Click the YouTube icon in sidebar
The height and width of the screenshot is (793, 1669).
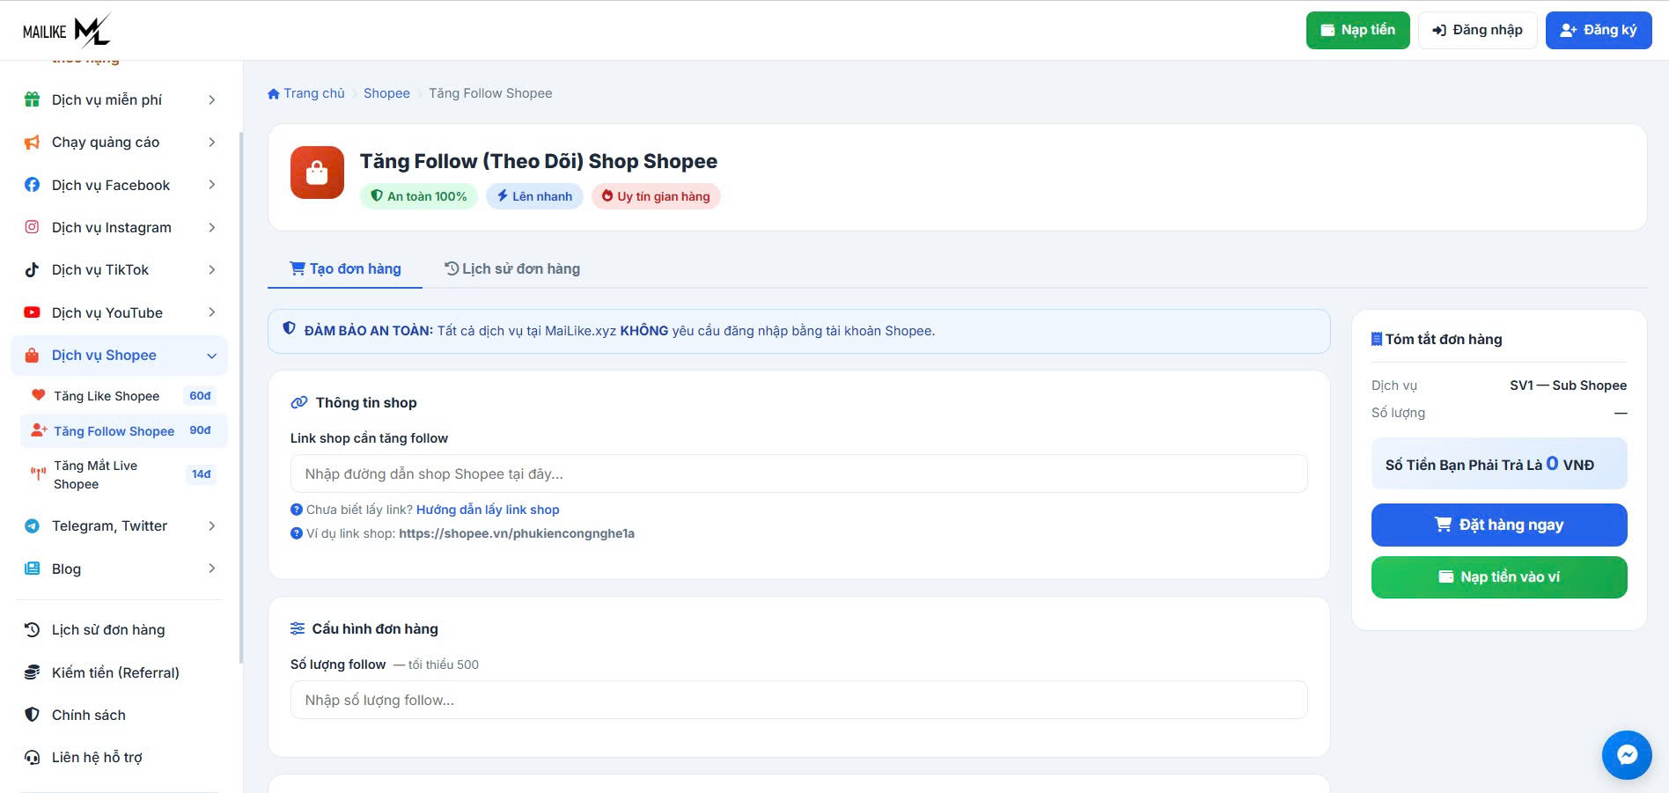point(32,312)
